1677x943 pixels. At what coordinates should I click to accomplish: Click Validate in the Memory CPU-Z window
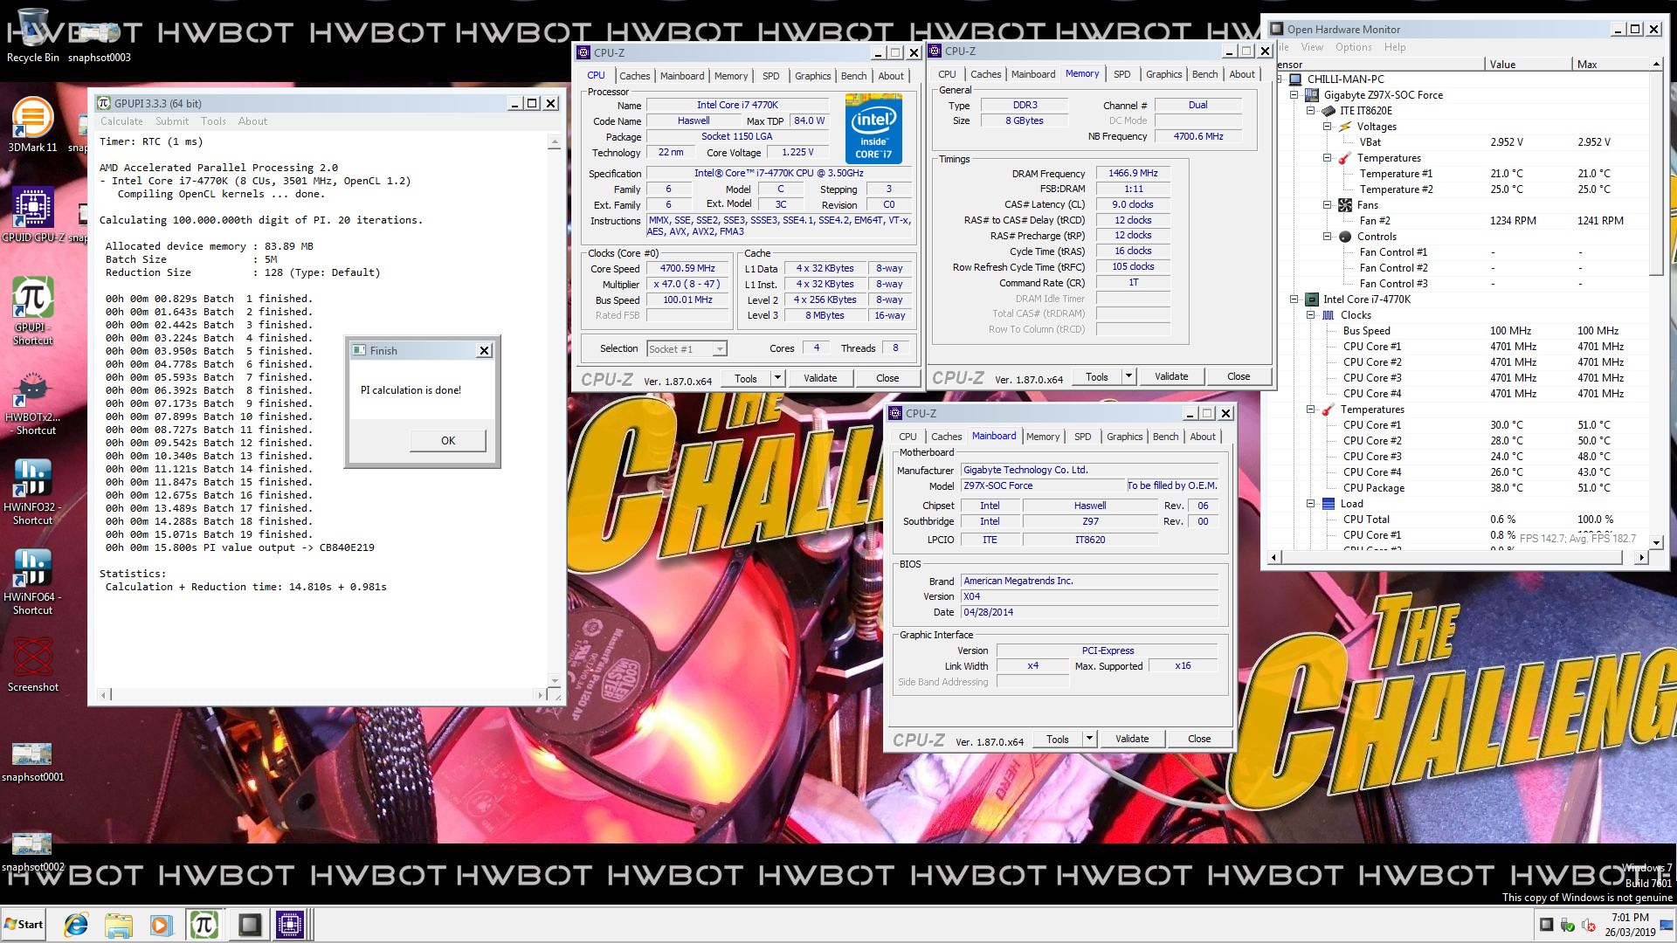1171,376
